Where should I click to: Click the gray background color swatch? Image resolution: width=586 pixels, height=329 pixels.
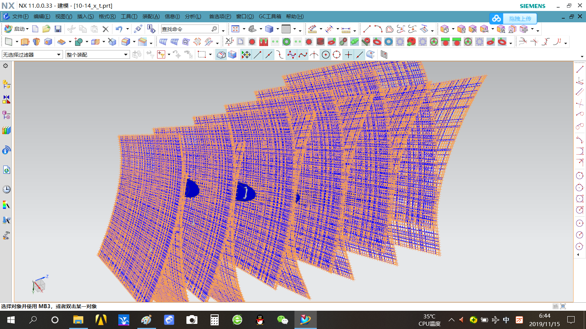tap(286, 29)
